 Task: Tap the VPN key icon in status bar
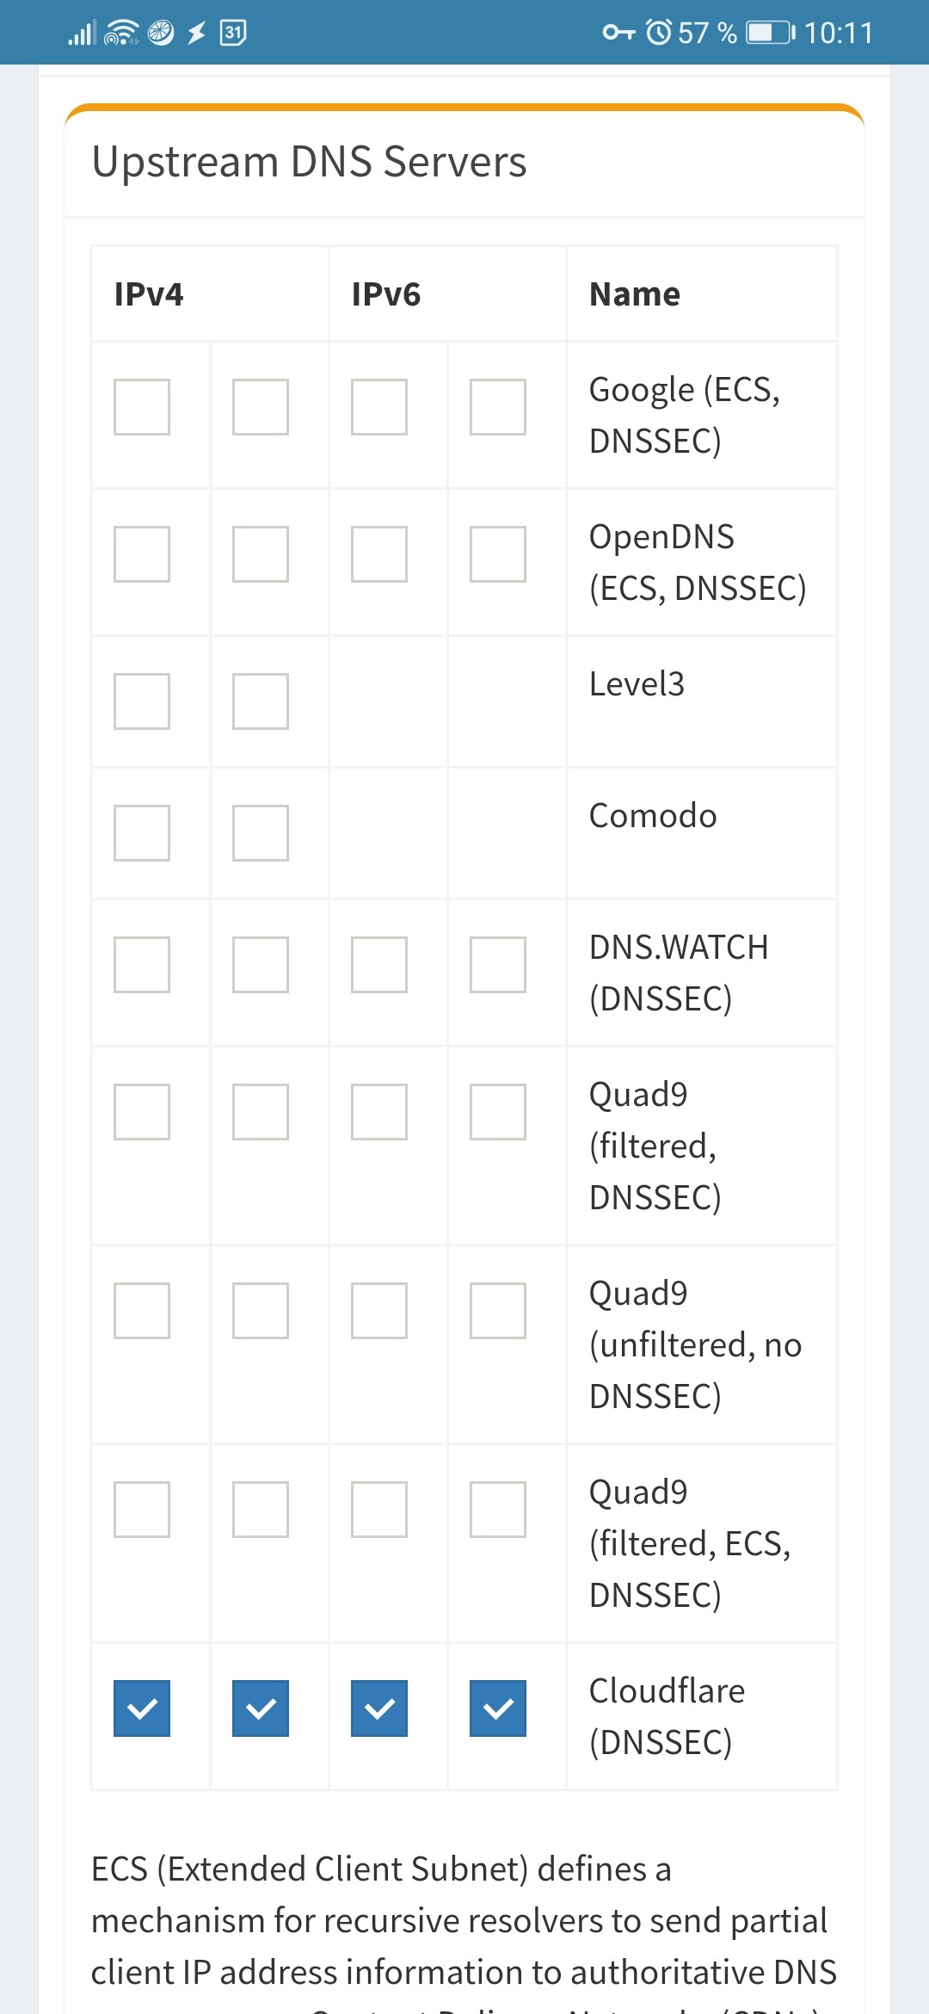[x=618, y=33]
